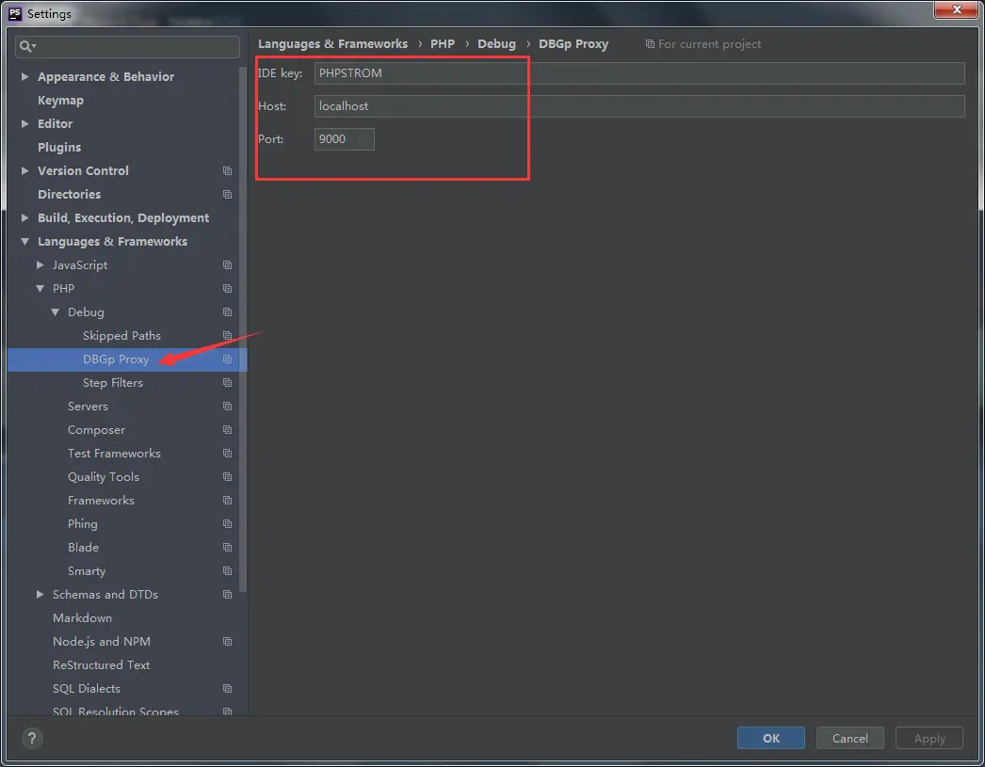This screenshot has width=985, height=767.
Task: Click the PhpStorm icon in the title bar
Action: pos(15,13)
